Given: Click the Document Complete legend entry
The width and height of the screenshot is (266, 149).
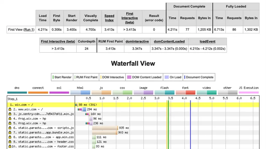Looking at the screenshot, I should click(x=199, y=77).
